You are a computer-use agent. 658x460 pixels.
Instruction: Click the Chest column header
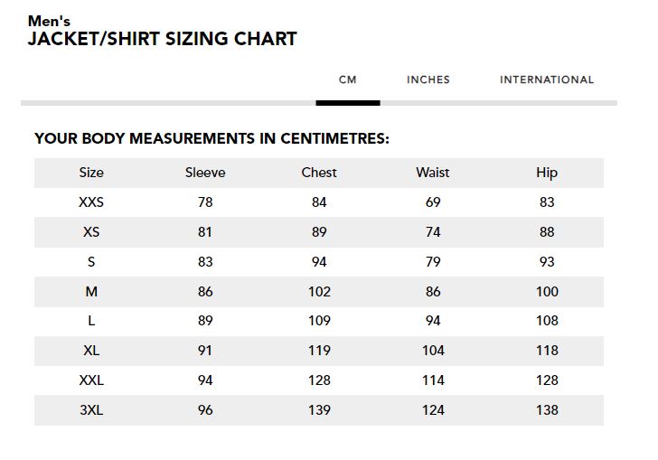coord(319,173)
